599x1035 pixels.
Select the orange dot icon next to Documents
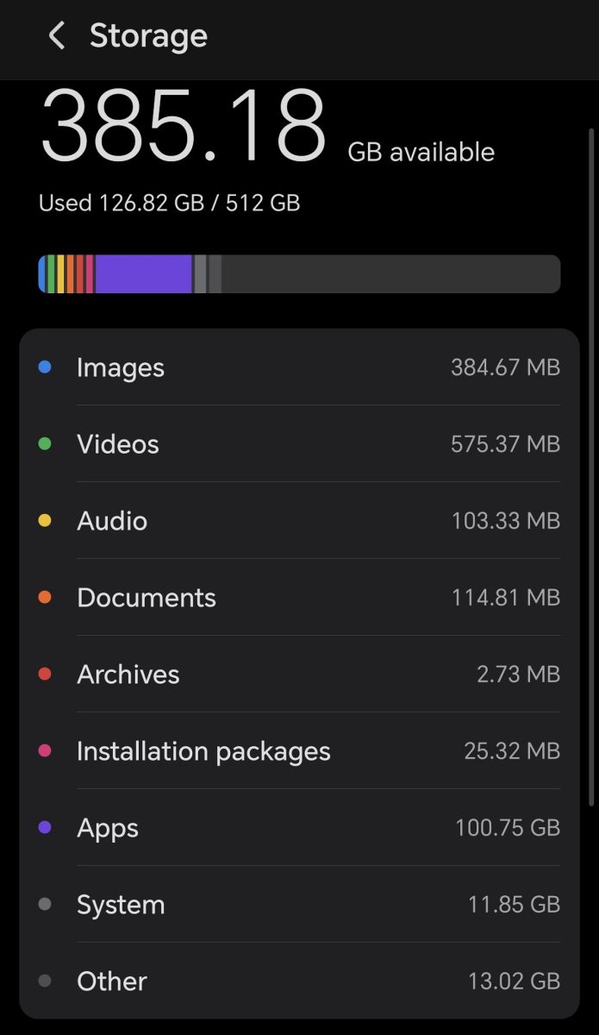coord(43,598)
